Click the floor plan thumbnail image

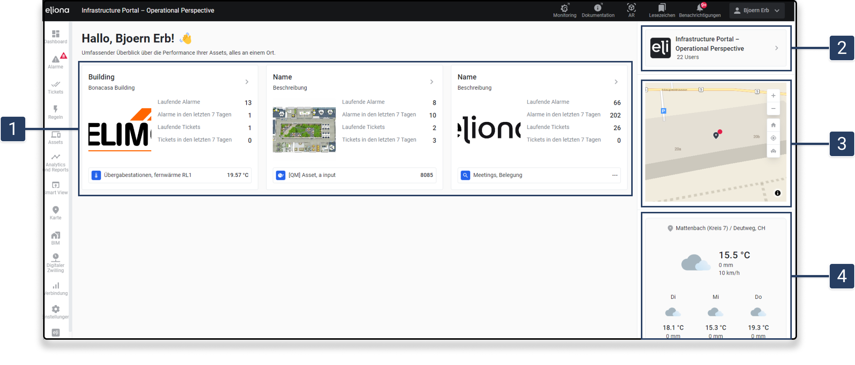coord(304,130)
